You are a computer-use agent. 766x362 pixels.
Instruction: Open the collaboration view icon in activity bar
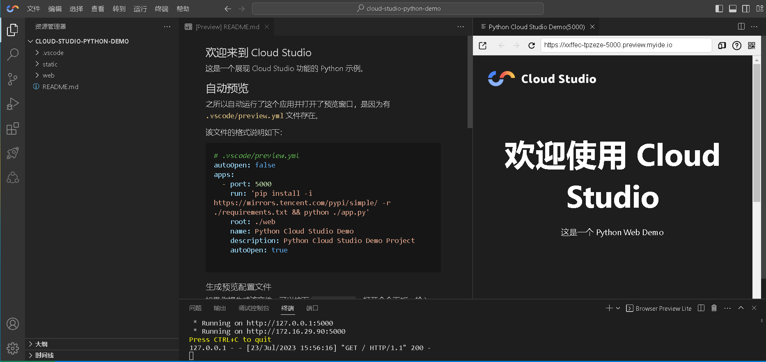coord(13,178)
